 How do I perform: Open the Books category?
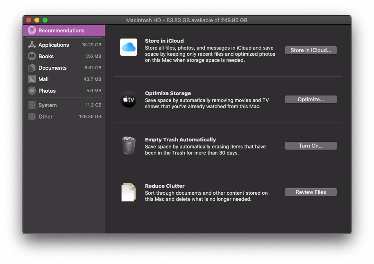pyautogui.click(x=64, y=56)
